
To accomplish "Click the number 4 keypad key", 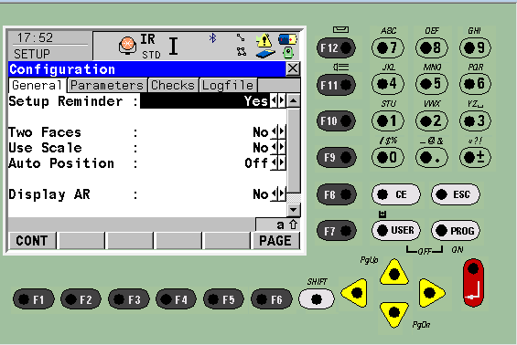I will [387, 84].
